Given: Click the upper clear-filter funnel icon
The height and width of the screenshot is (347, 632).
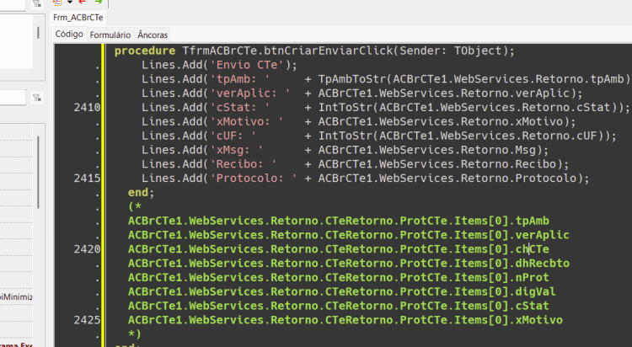Looking at the screenshot, I should 37,3.
